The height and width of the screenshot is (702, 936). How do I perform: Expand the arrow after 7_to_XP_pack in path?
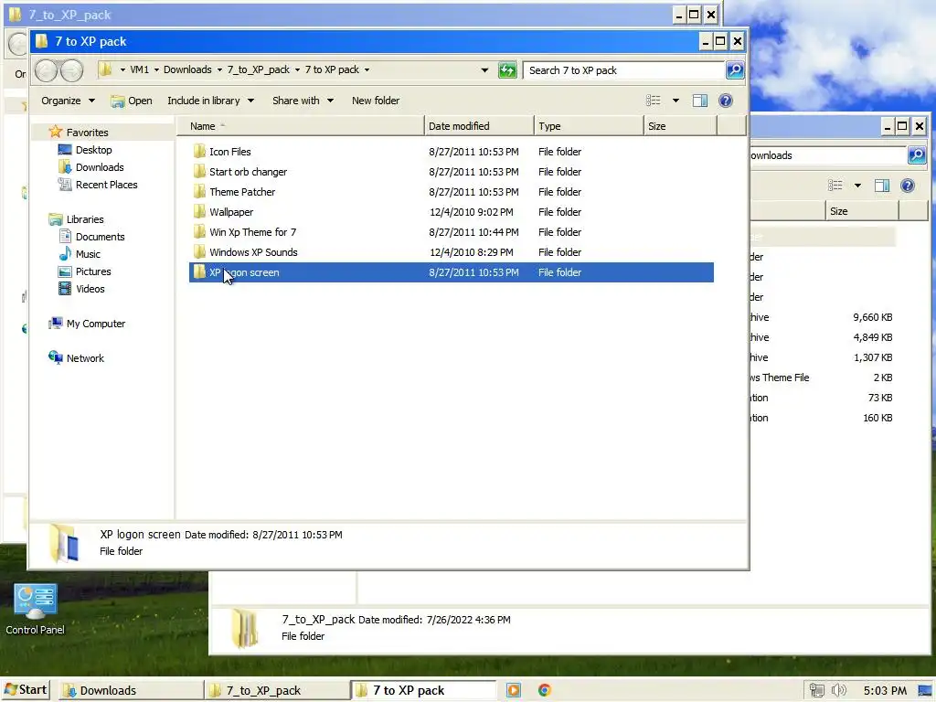coord(297,69)
